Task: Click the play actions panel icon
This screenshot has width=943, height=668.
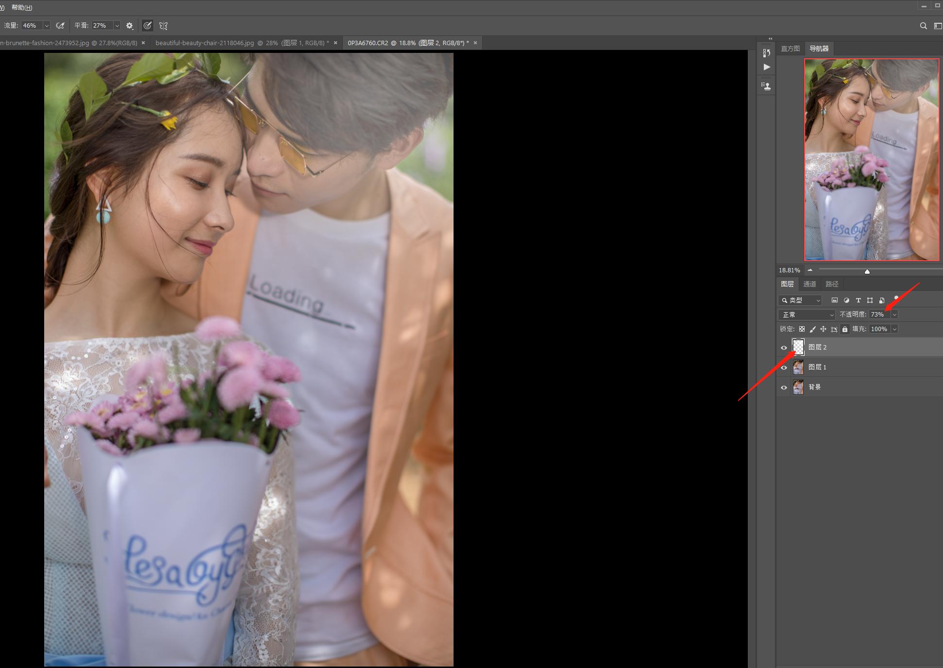Action: tap(767, 67)
